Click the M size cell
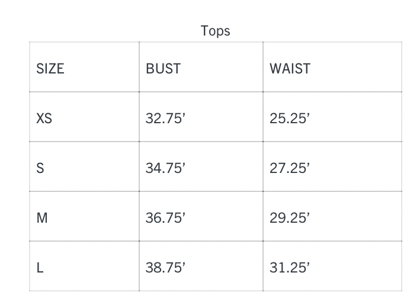Image resolution: width=410 pixels, height=295 pixels. pos(42,218)
